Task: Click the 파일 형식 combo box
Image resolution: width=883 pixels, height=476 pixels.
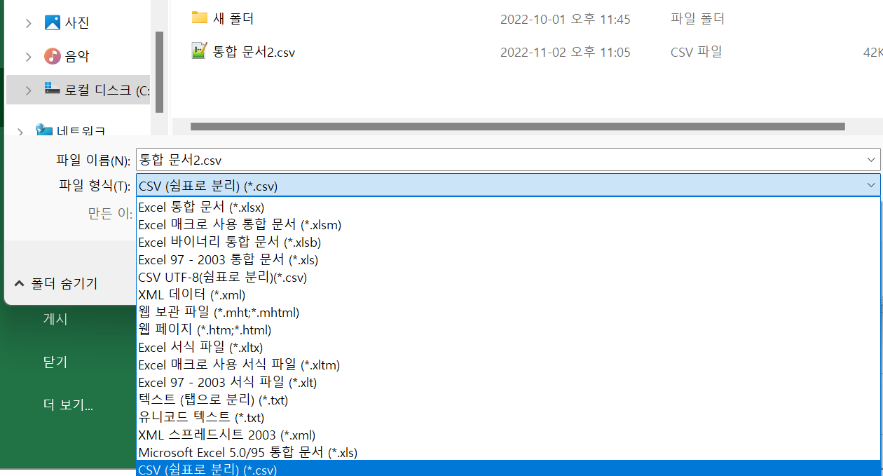Action: coord(508,185)
